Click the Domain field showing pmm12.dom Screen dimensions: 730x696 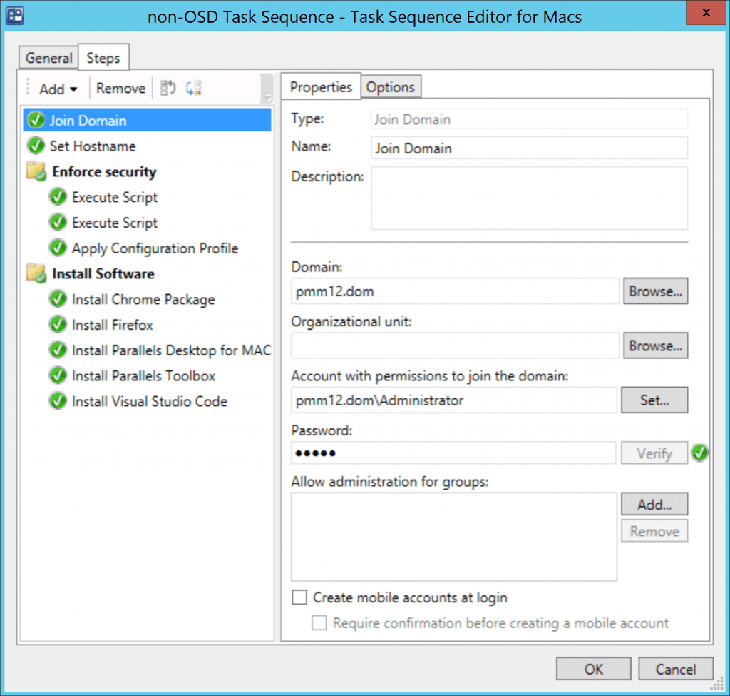[455, 291]
